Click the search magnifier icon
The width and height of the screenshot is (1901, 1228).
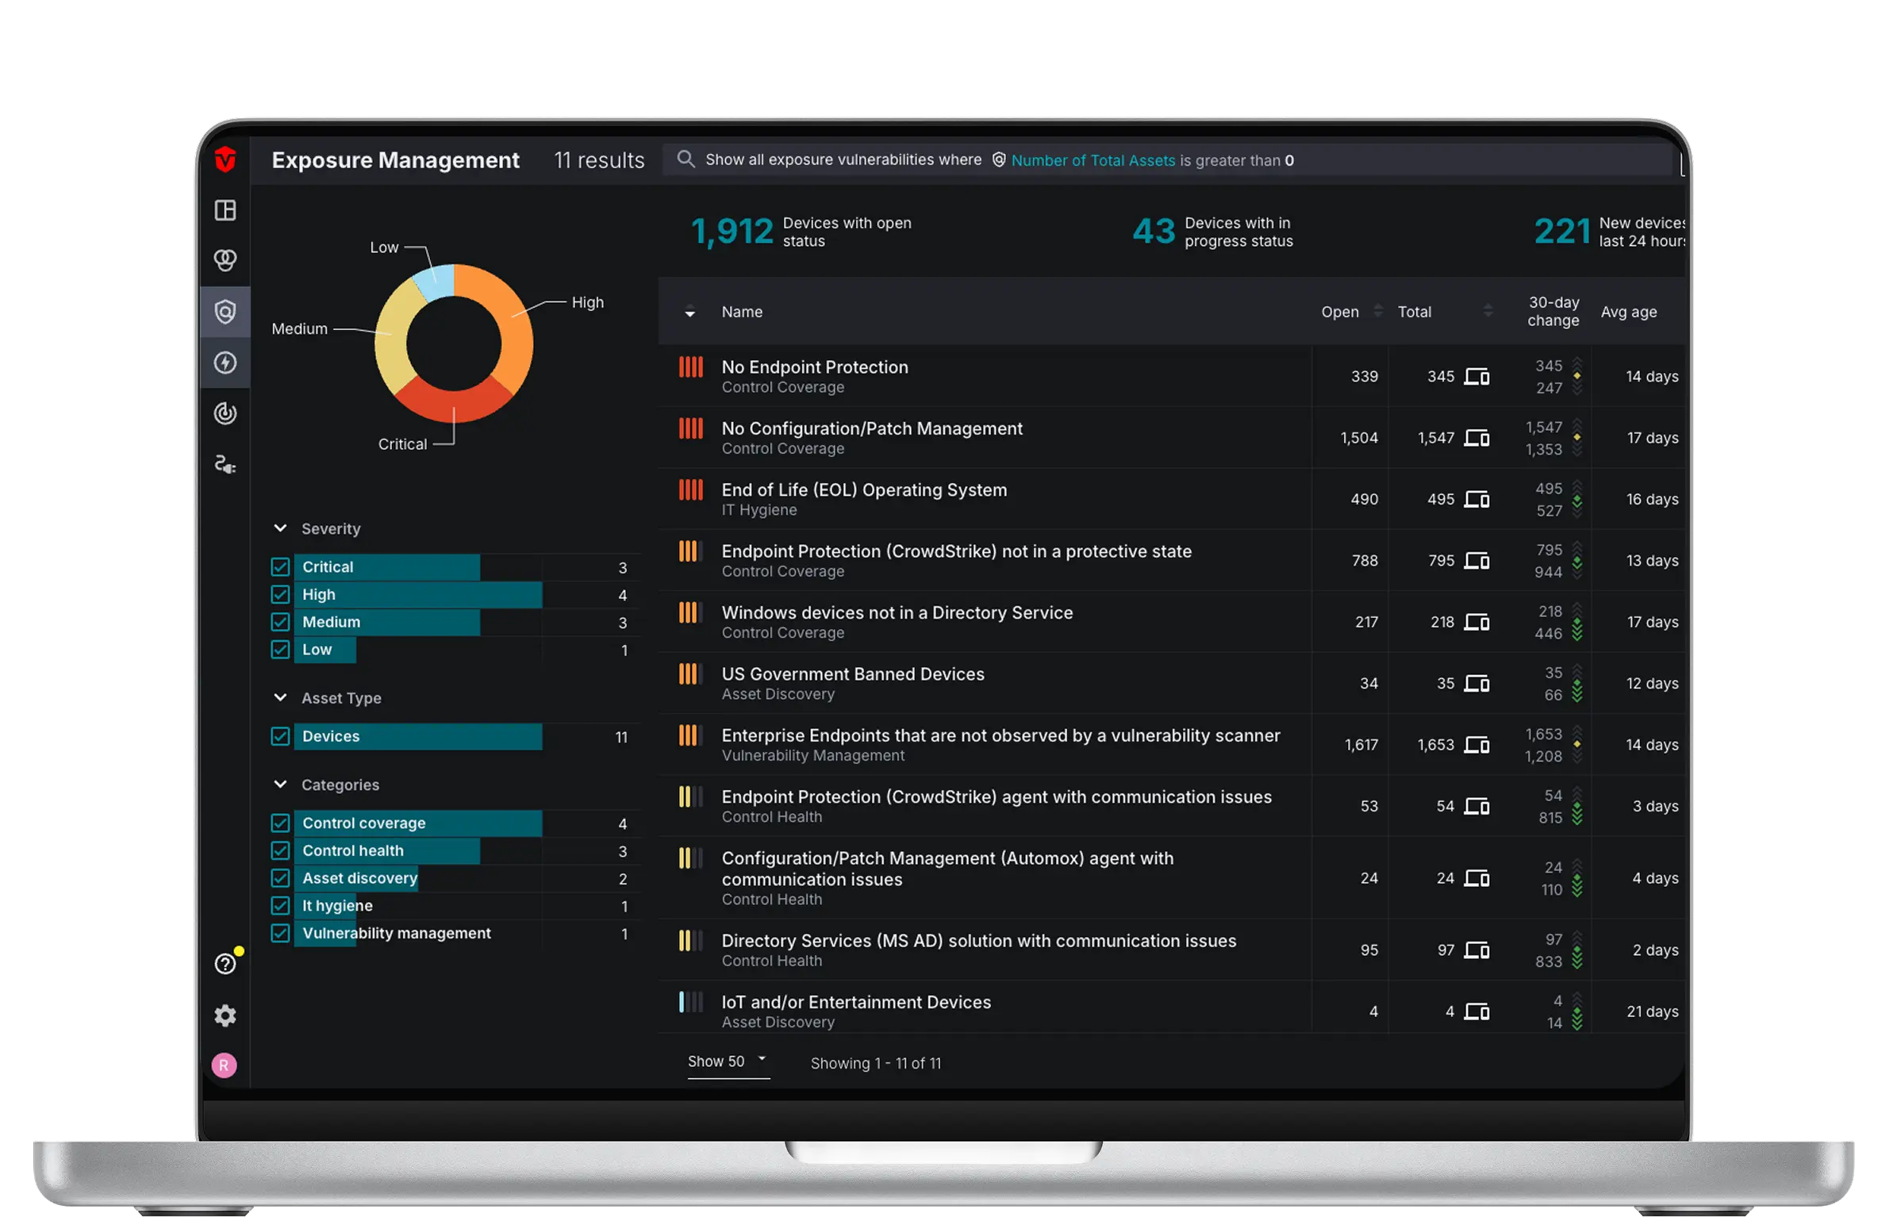686,159
